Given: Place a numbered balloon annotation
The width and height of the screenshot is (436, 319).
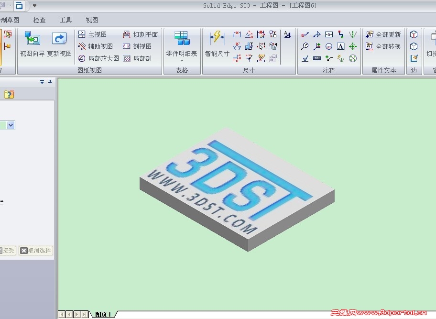Looking at the screenshot, I should click(x=305, y=46).
